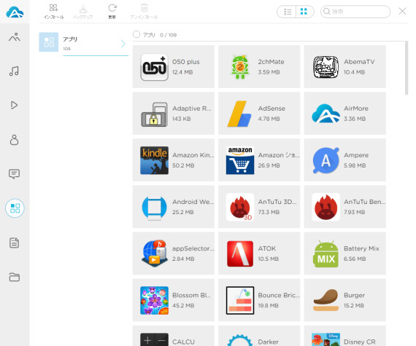Select the AbemaTV app icon
Image resolution: width=416 pixels, height=346 pixels.
(x=326, y=67)
